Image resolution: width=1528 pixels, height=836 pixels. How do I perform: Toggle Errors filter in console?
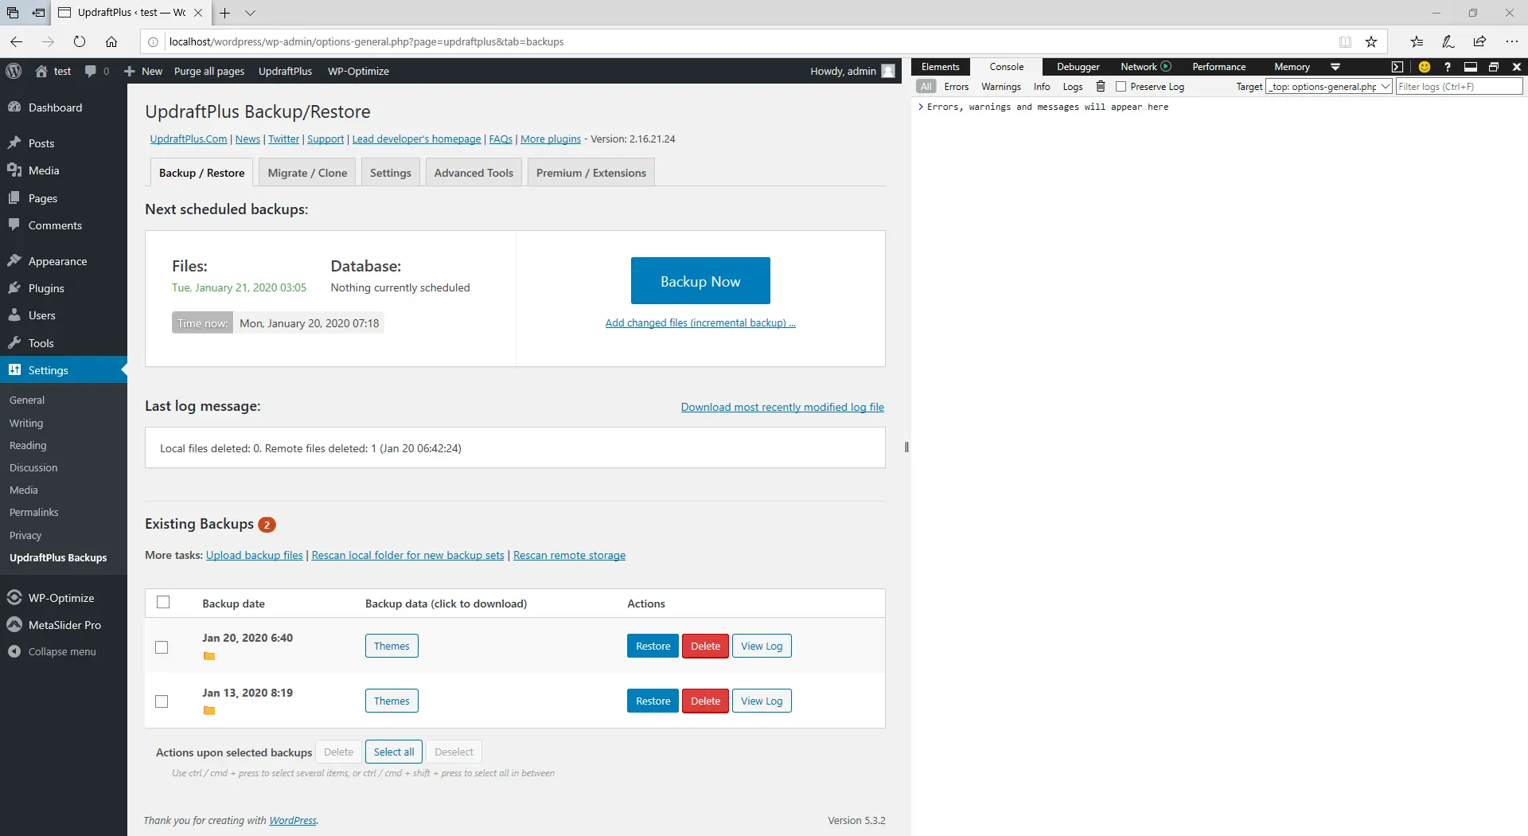[x=957, y=86]
